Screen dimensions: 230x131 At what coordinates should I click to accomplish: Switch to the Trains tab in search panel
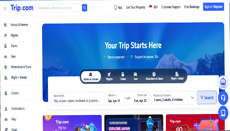(123, 76)
